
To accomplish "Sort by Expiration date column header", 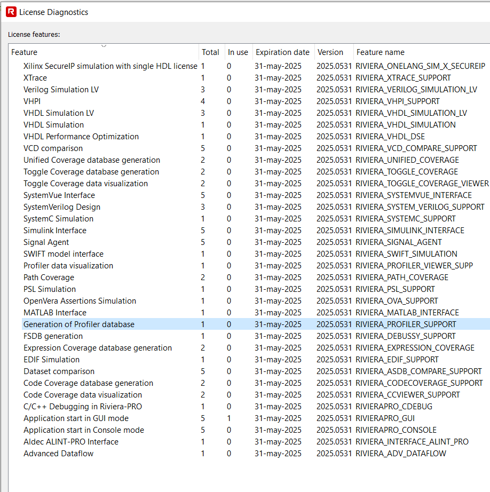I will coord(282,52).
